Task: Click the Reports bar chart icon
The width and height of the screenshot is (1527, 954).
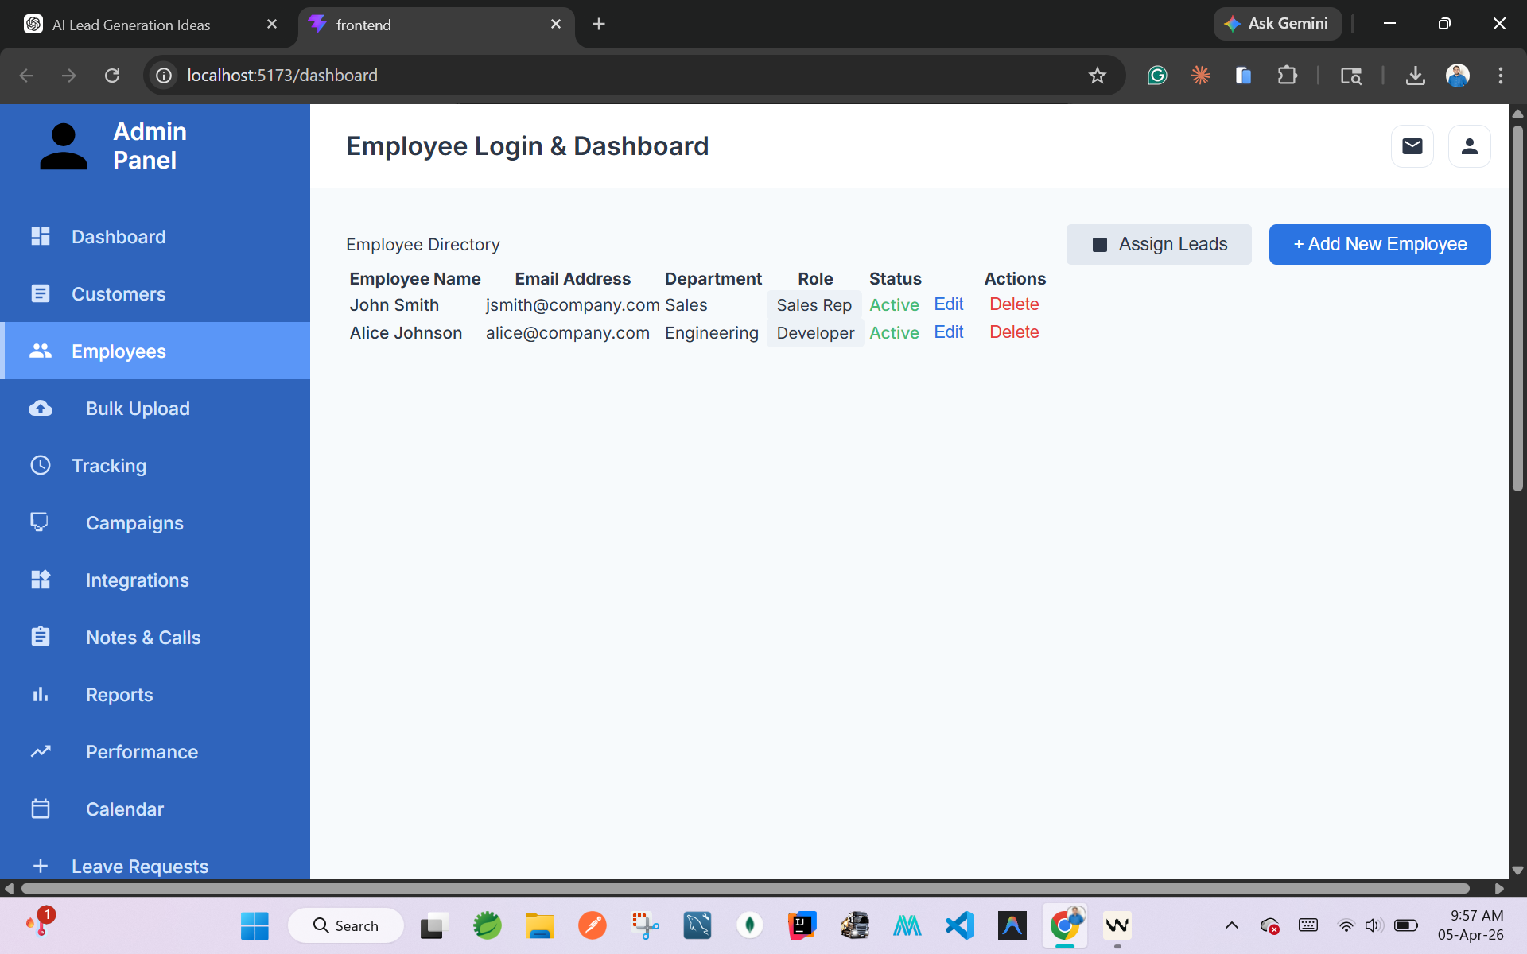Action: (x=41, y=694)
